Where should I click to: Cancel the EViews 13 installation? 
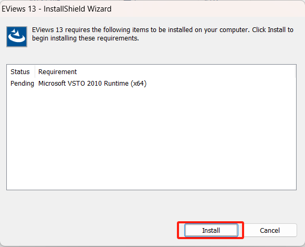(x=270, y=230)
